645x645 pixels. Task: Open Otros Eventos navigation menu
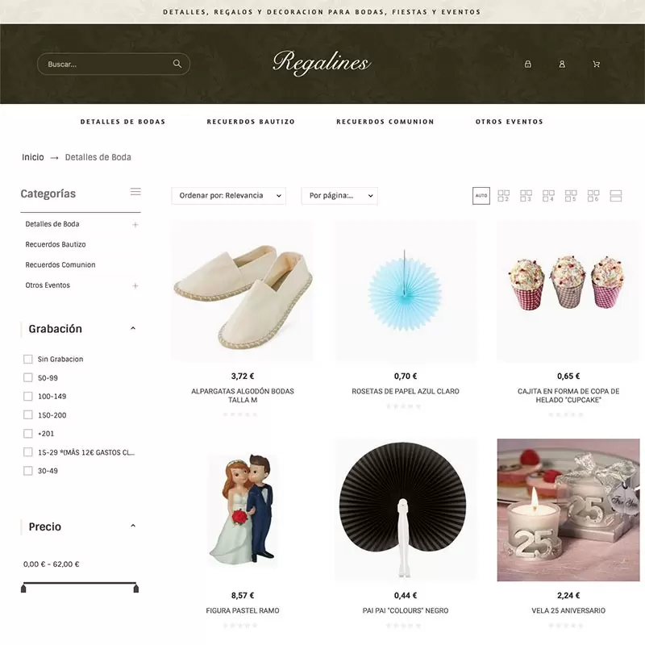click(x=510, y=122)
